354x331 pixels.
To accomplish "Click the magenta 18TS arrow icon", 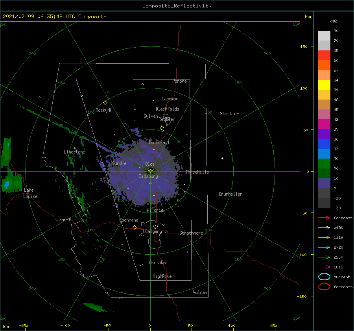I will (x=324, y=267).
